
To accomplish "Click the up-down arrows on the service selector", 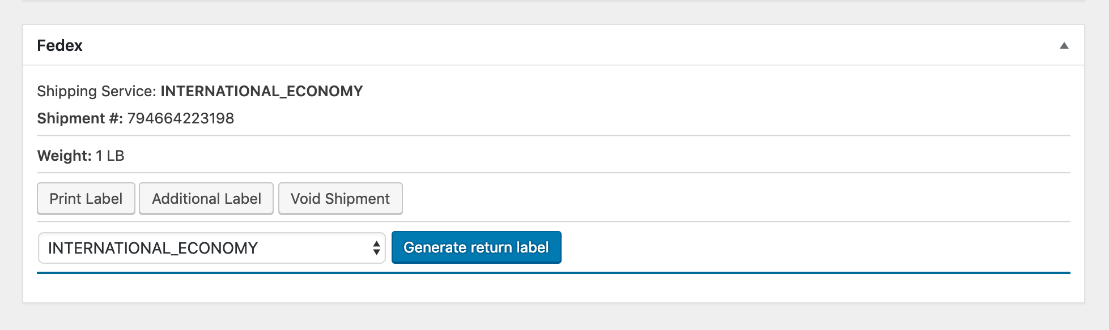I will tap(376, 248).
